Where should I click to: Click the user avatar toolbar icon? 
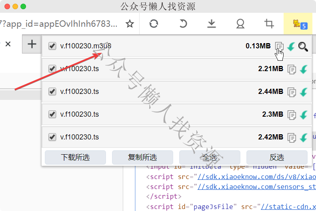[240, 24]
